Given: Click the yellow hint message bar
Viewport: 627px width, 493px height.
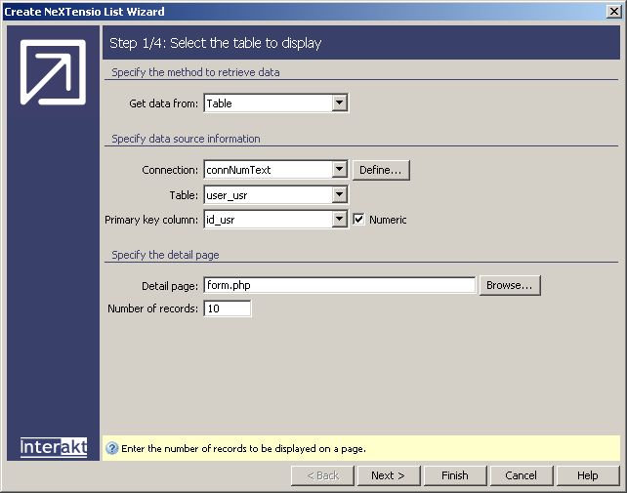Looking at the screenshot, I should (361, 449).
